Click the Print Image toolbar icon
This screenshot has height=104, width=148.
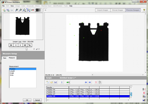pos(12,10)
